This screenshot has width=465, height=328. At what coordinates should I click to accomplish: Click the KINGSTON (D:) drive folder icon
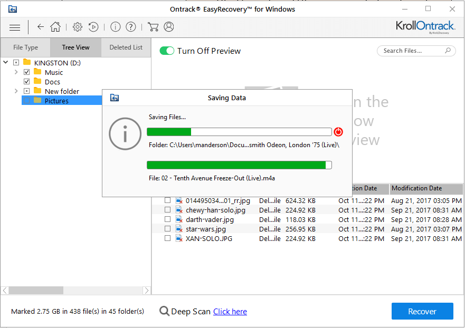click(27, 62)
